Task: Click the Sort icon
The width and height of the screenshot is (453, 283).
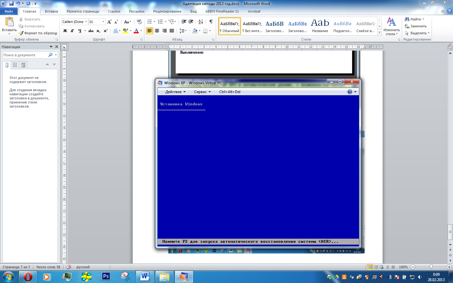Action: [201, 22]
